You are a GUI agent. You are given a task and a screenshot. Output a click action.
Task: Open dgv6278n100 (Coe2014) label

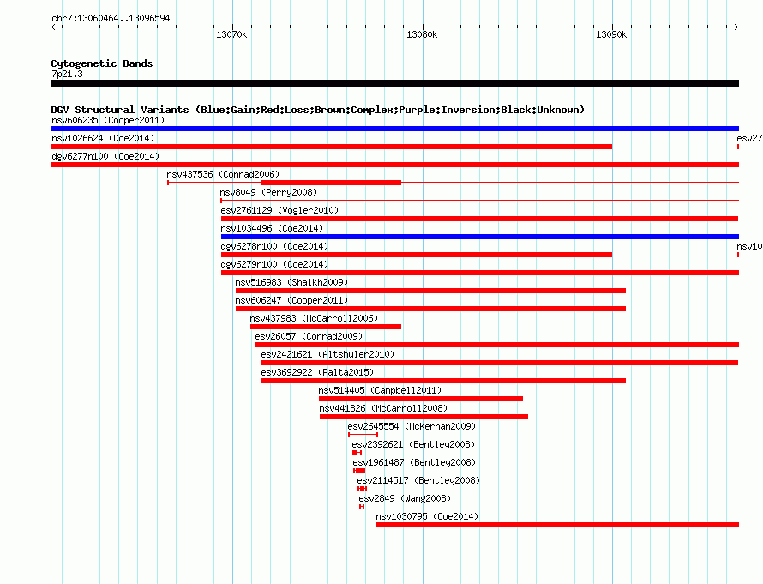(x=274, y=246)
